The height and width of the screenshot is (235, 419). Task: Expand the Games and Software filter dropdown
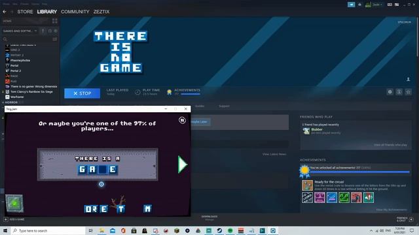(20, 31)
